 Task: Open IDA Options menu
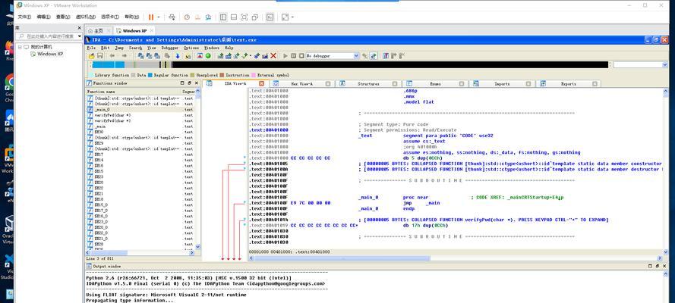[x=191, y=48]
